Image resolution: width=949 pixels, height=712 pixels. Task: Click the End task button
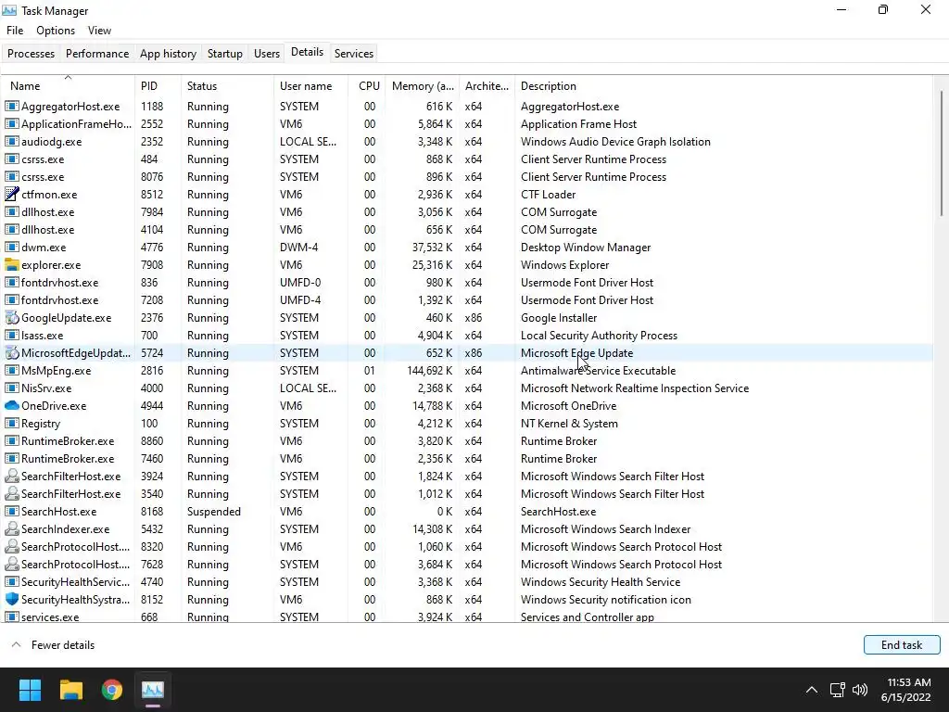pyautogui.click(x=902, y=645)
